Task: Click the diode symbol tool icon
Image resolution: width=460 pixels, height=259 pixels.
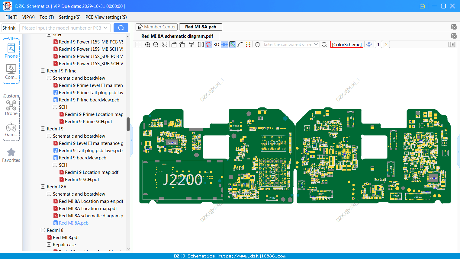Action: [x=224, y=44]
